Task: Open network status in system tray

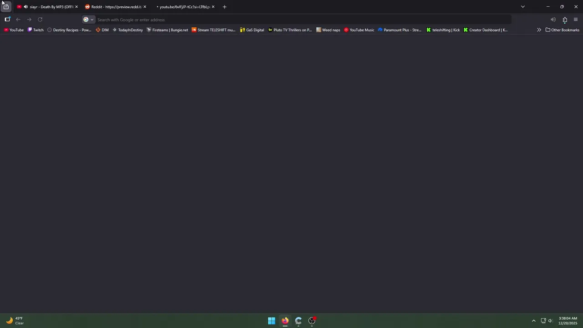Action: (543, 321)
